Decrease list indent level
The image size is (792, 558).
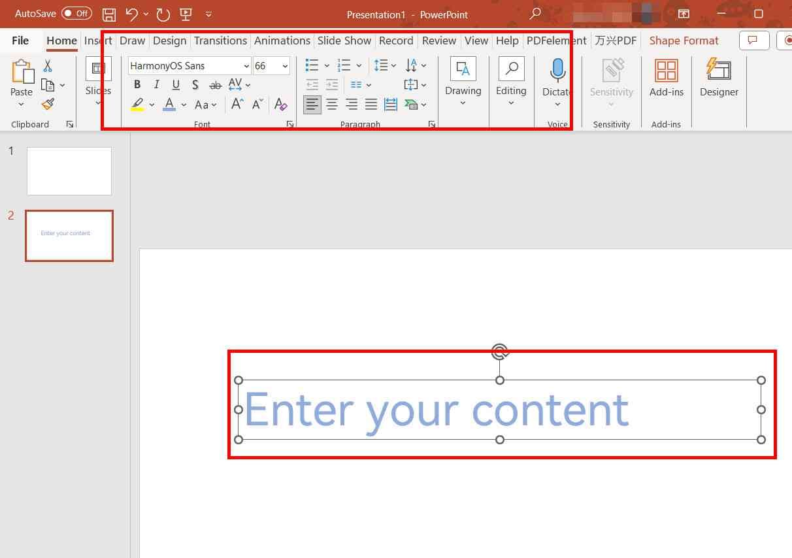coord(312,85)
